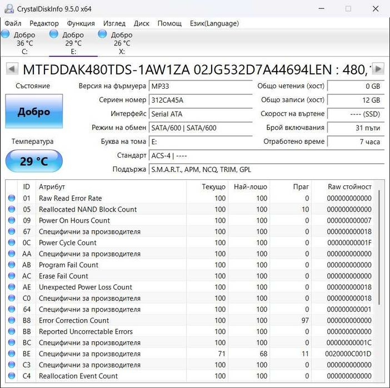Click status orb for Power Cycle Count
This screenshot has width=390, height=388.
click(12, 243)
